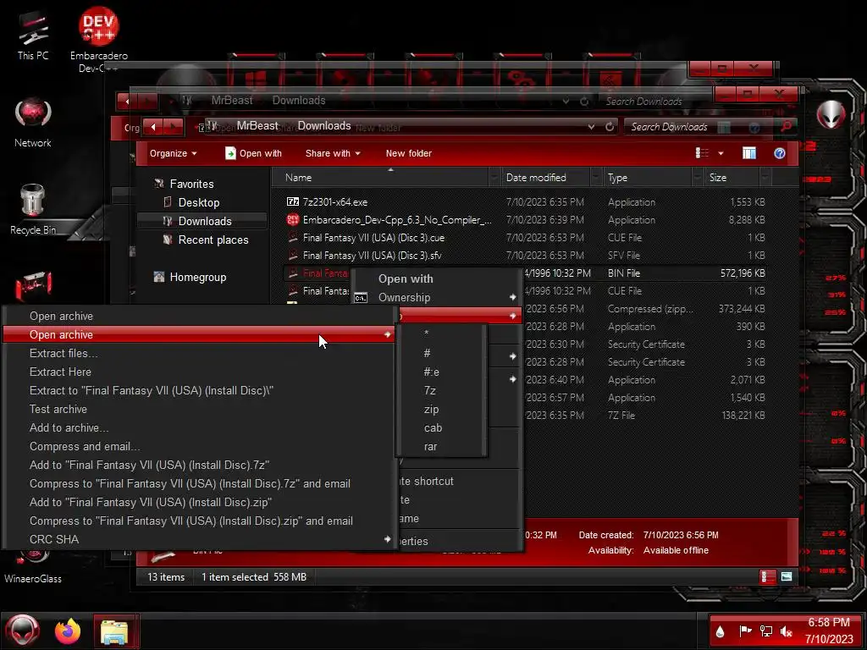Click the forward navigation arrow
This screenshot has height=650, width=867.
(x=174, y=127)
